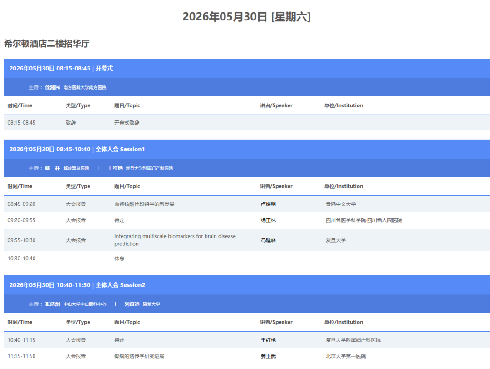Click 讲者/Speaker column header in Session1 table
Screen dimensions: 490x369
(x=276, y=186)
